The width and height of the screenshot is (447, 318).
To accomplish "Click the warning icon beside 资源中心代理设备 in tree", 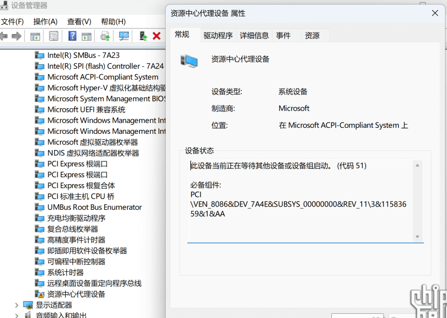I will 39,294.
